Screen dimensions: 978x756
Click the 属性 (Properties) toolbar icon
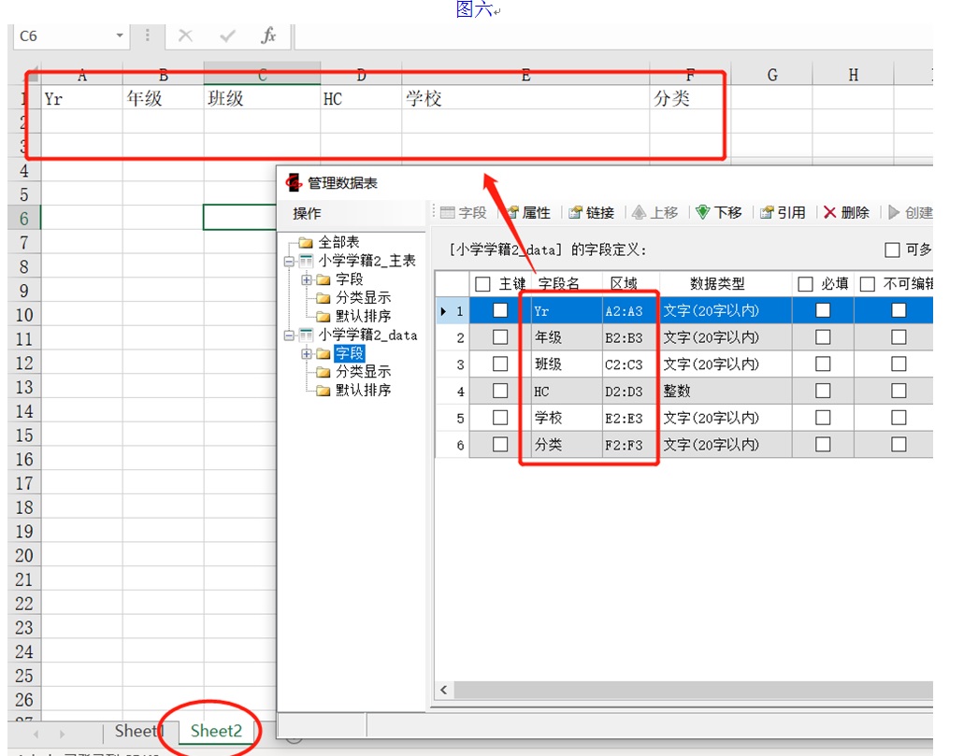click(512, 213)
